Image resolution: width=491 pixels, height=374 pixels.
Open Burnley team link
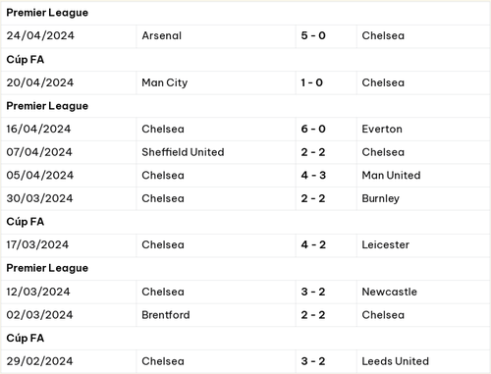(x=381, y=198)
